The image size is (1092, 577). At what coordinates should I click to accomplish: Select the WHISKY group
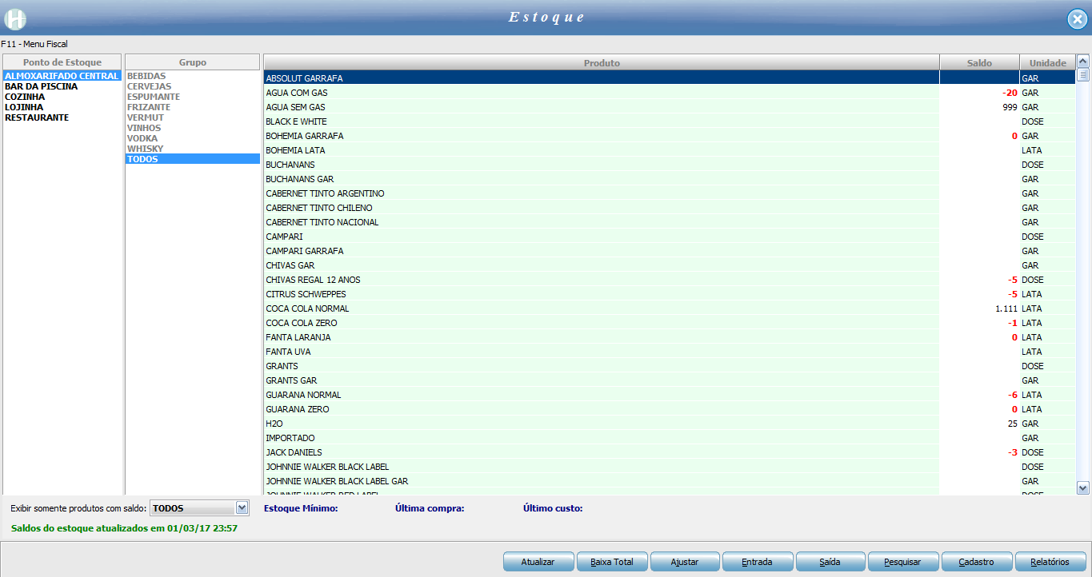(x=193, y=149)
